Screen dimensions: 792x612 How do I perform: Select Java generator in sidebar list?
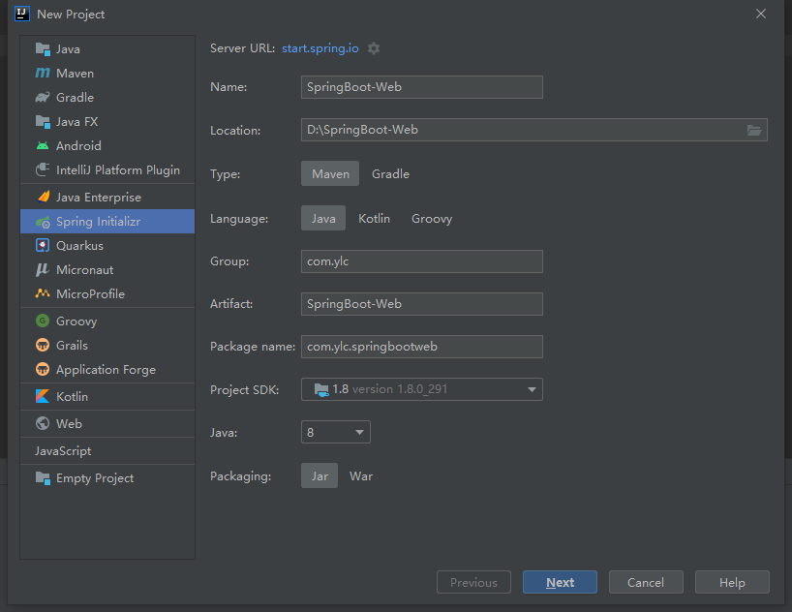pyautogui.click(x=107, y=49)
